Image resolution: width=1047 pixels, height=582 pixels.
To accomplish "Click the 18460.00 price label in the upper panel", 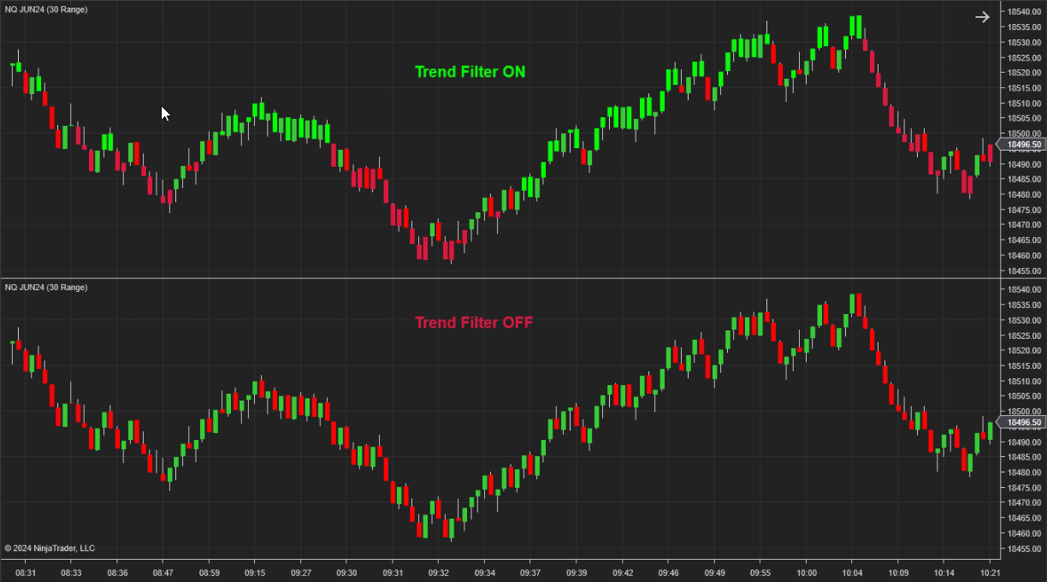I will [x=1024, y=256].
